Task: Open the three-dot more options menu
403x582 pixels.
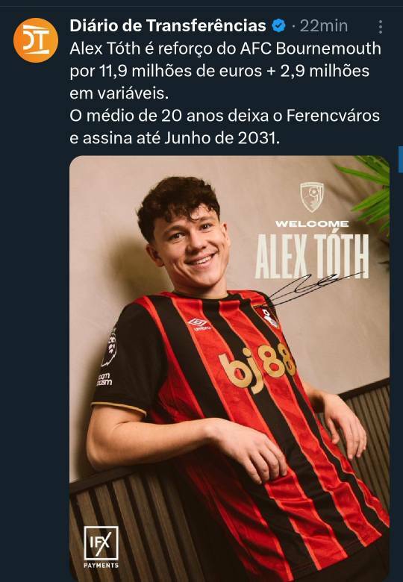Action: coord(381,27)
